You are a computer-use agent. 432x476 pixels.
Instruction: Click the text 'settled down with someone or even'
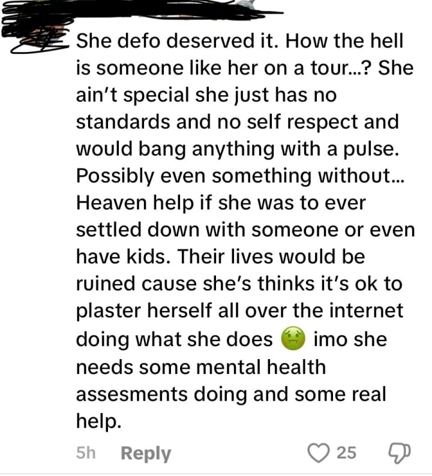[x=245, y=230]
